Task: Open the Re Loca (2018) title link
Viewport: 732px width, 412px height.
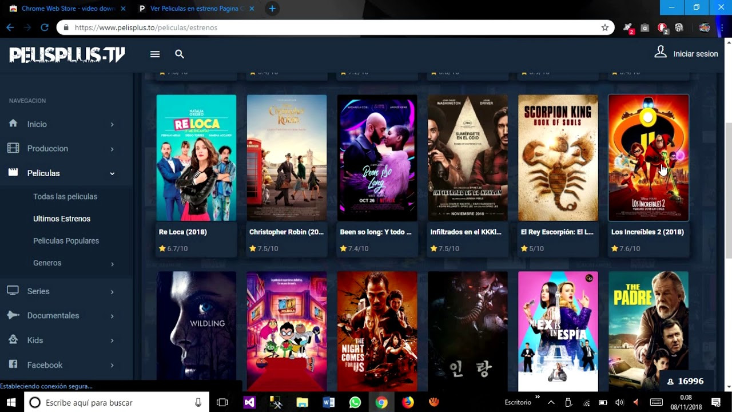Action: [x=183, y=232]
